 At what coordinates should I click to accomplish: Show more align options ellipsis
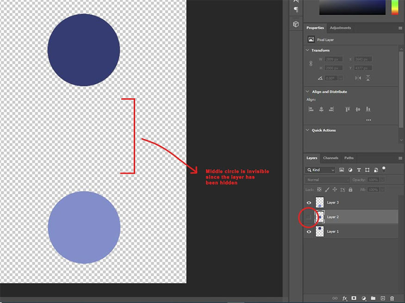(368, 120)
